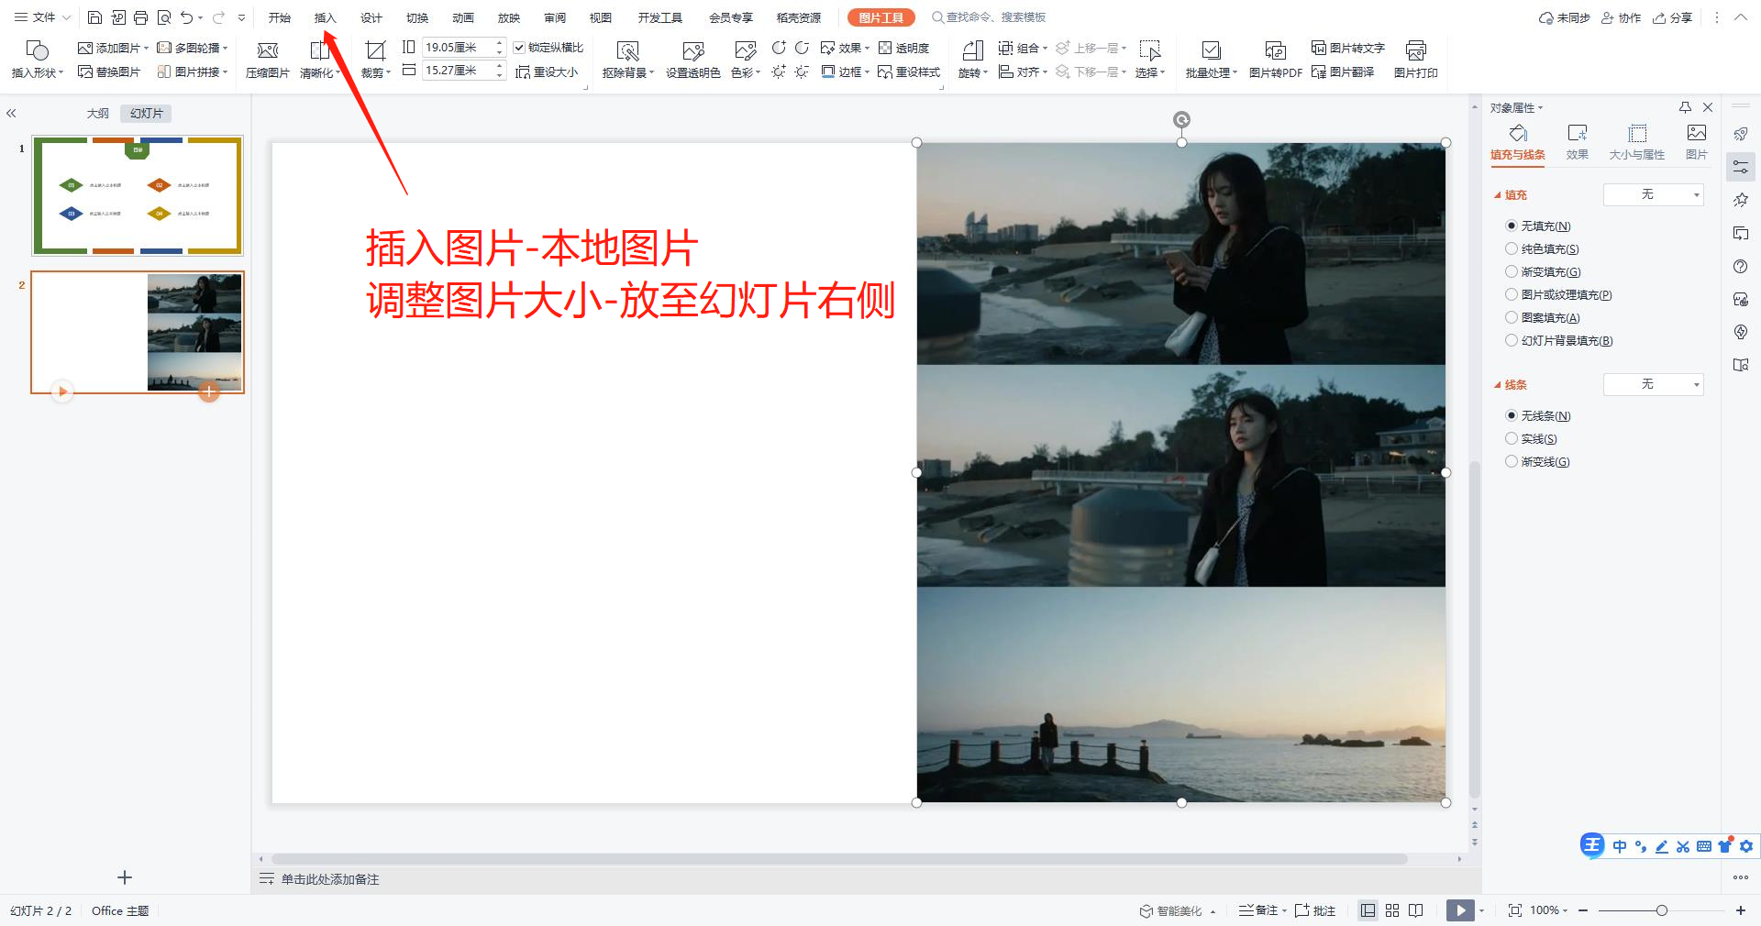Switch to the 大纲 outline tab
The image size is (1761, 926).
pos(97,114)
